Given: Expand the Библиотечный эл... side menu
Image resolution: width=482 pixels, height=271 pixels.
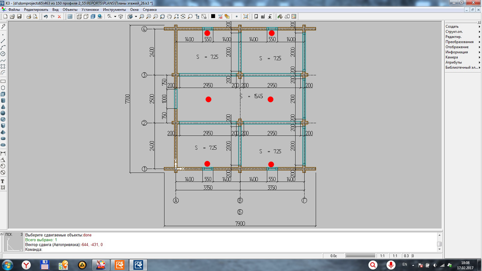Looking at the screenshot, I should tap(463, 67).
